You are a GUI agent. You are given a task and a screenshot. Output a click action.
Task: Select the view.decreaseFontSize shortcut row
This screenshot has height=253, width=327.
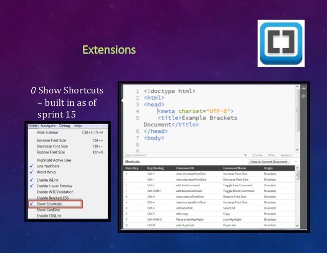[209, 180]
